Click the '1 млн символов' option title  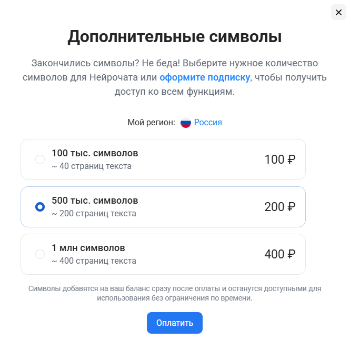(88, 248)
